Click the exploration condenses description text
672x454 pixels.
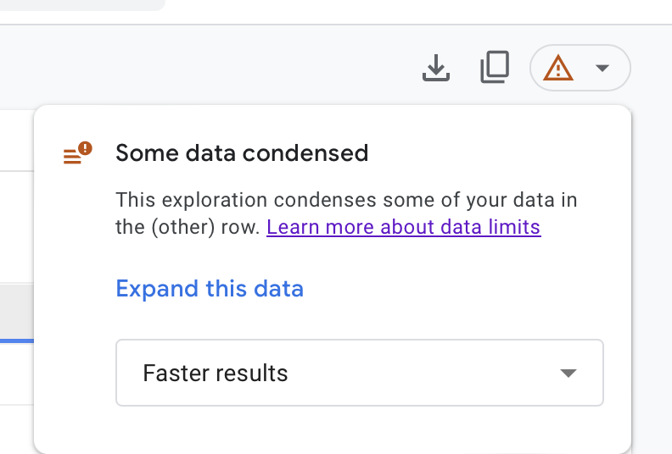(x=346, y=201)
